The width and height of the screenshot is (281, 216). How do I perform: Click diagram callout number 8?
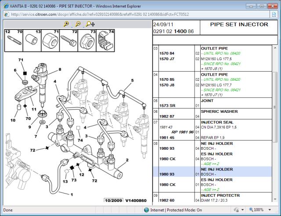coord(60,69)
